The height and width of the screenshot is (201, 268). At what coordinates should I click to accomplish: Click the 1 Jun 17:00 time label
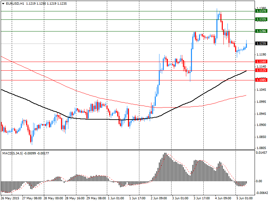(x=137, y=198)
